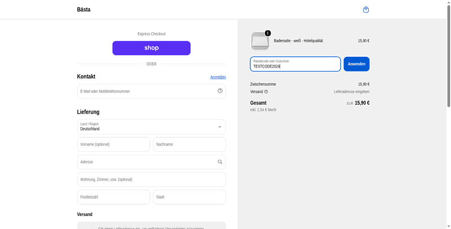Viewport: 451px width, 229px height.
Task: Select the Nachname input field
Action: [189, 145]
